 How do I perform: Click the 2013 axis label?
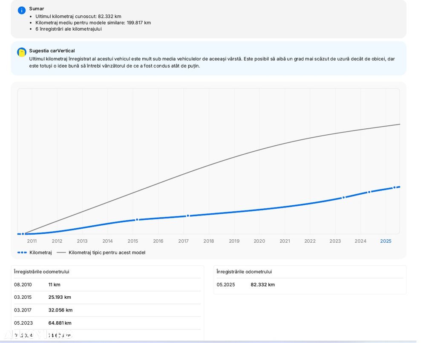(82, 241)
